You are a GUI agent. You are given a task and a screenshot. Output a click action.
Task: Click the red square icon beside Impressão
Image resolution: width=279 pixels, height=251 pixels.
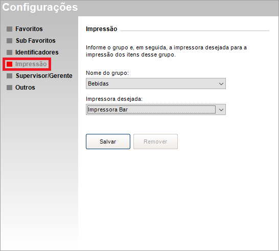pos(9,64)
